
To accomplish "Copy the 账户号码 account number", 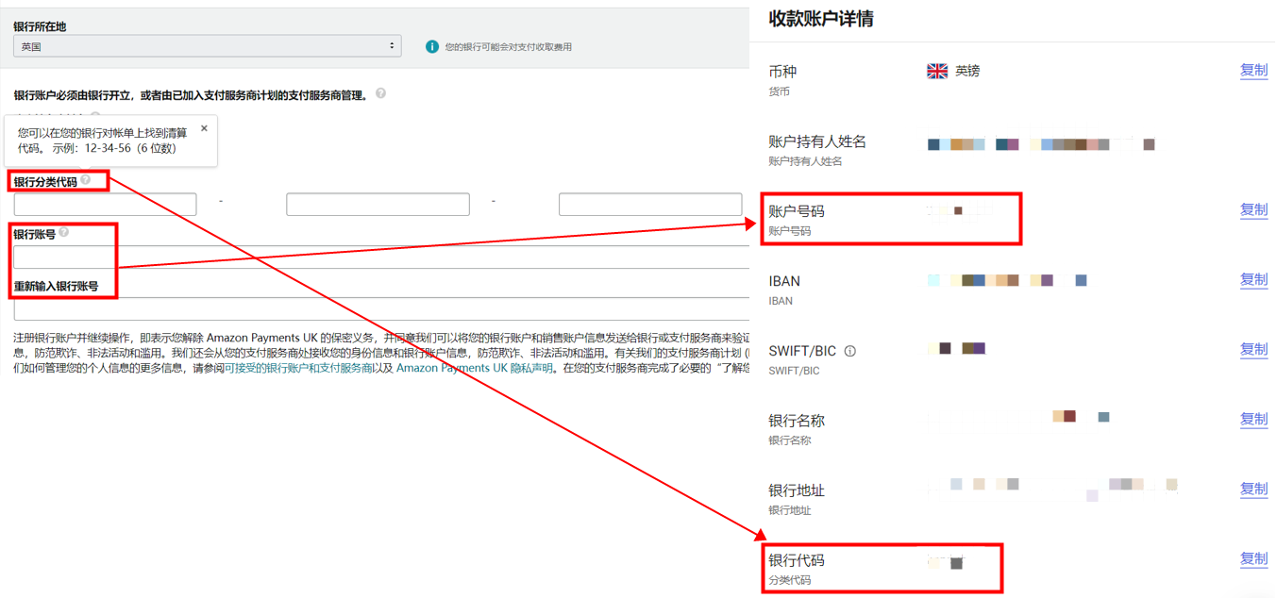I will point(1253,209).
